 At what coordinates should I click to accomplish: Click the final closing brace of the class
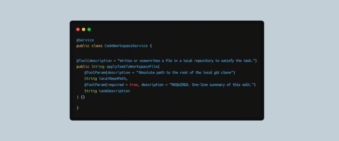tap(77, 108)
